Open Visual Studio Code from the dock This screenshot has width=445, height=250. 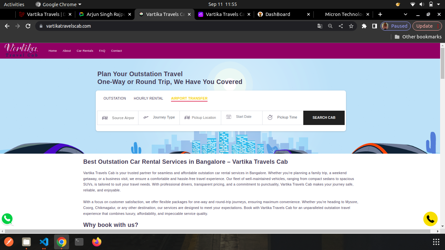pyautogui.click(x=44, y=242)
